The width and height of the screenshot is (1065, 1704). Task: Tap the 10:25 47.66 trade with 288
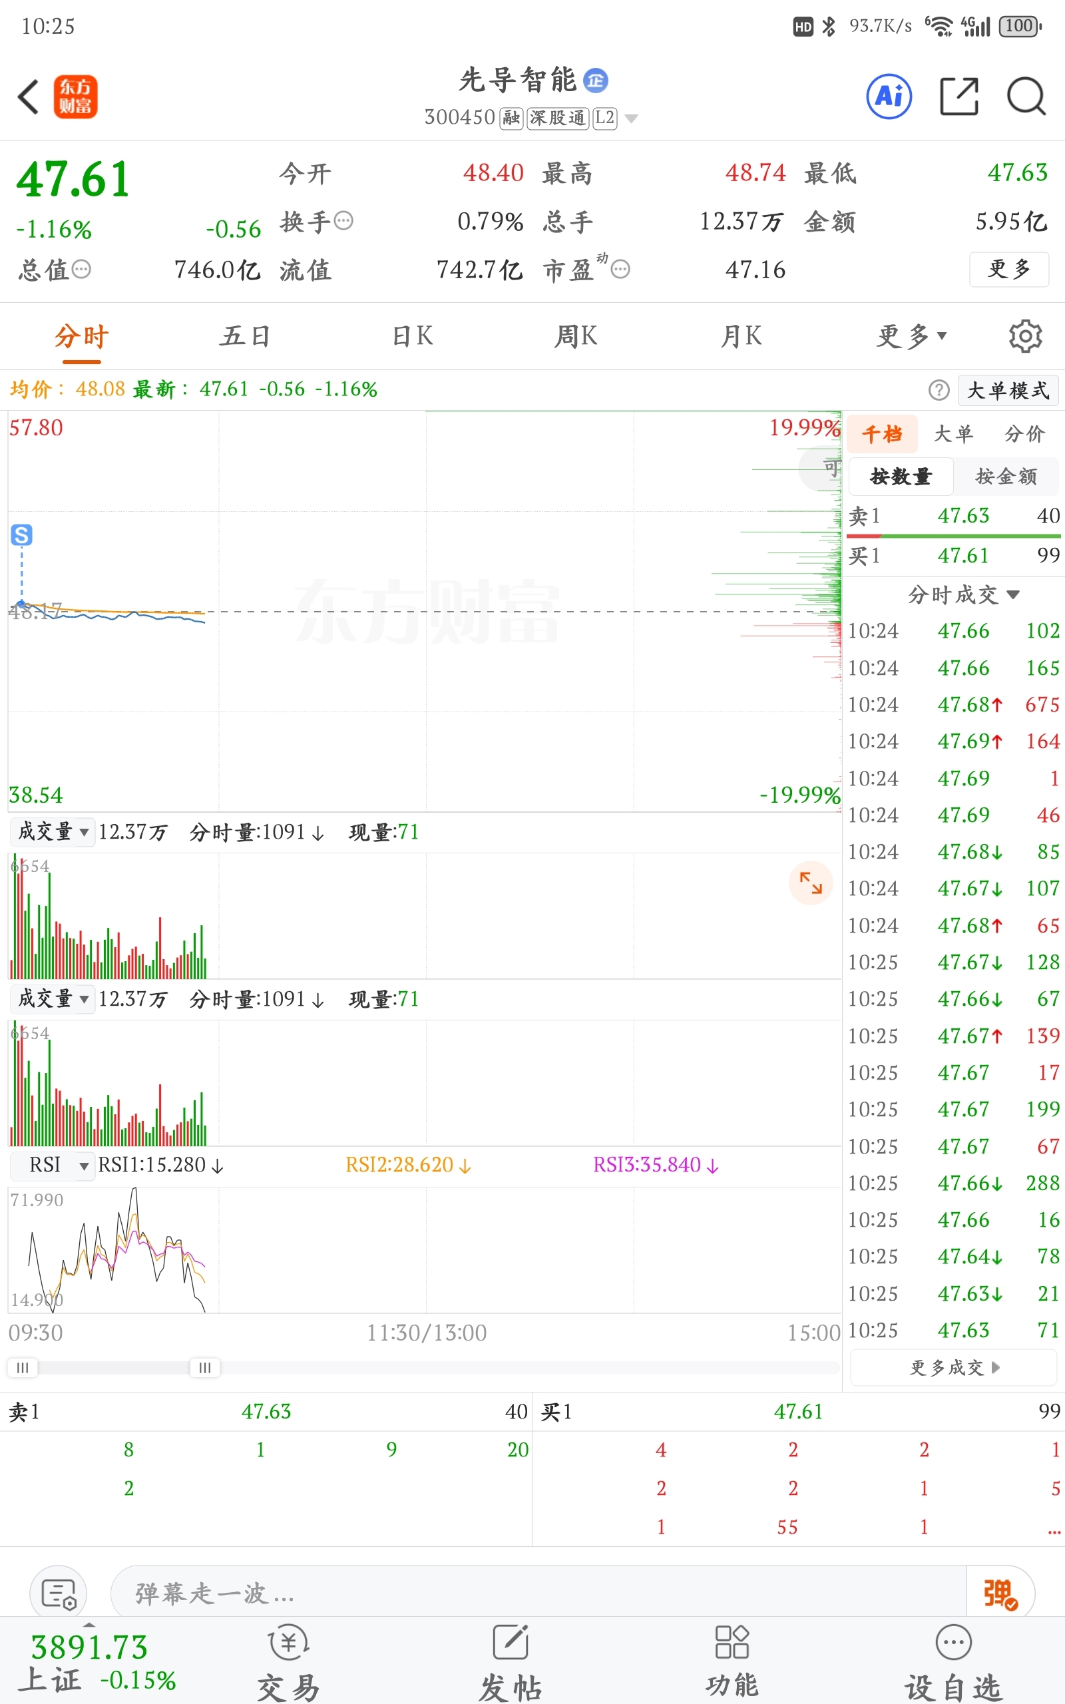click(x=954, y=1183)
